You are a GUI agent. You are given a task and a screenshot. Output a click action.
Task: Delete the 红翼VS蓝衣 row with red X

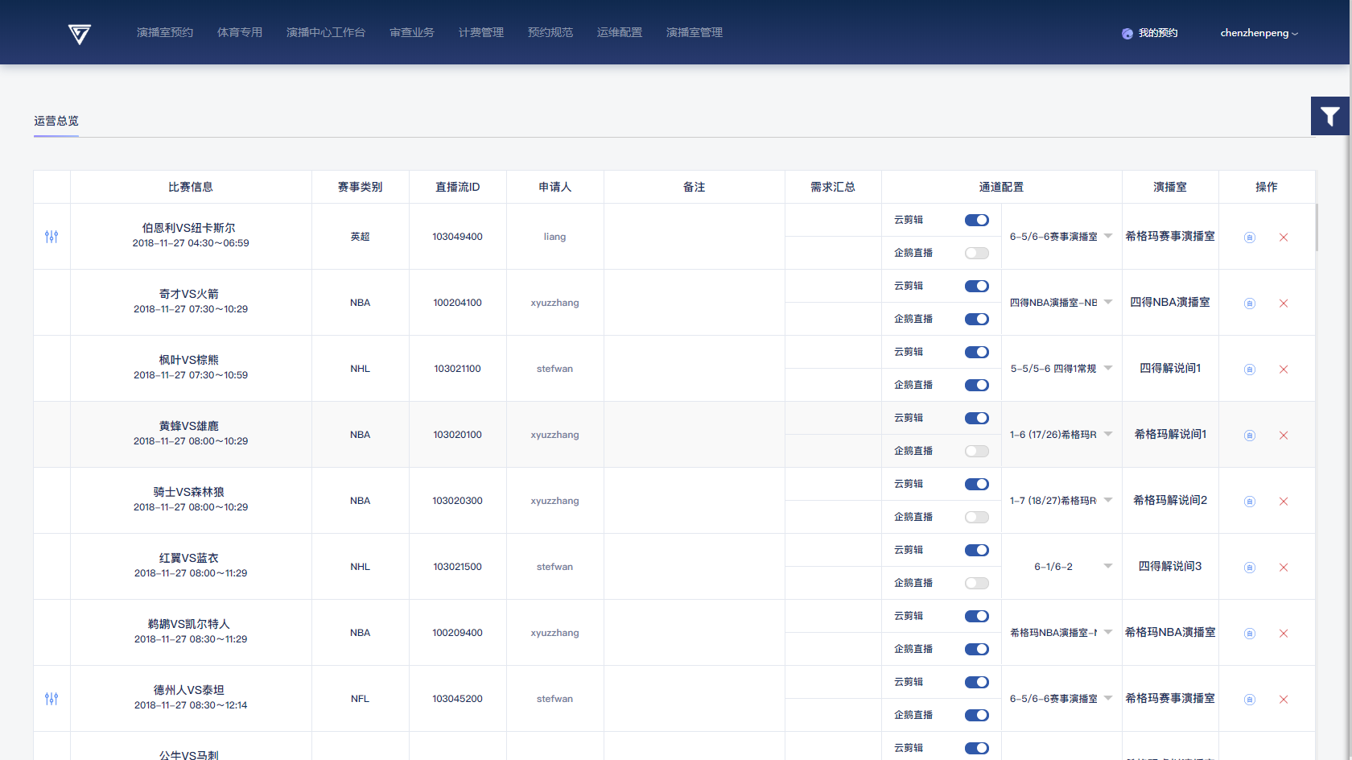(1284, 568)
